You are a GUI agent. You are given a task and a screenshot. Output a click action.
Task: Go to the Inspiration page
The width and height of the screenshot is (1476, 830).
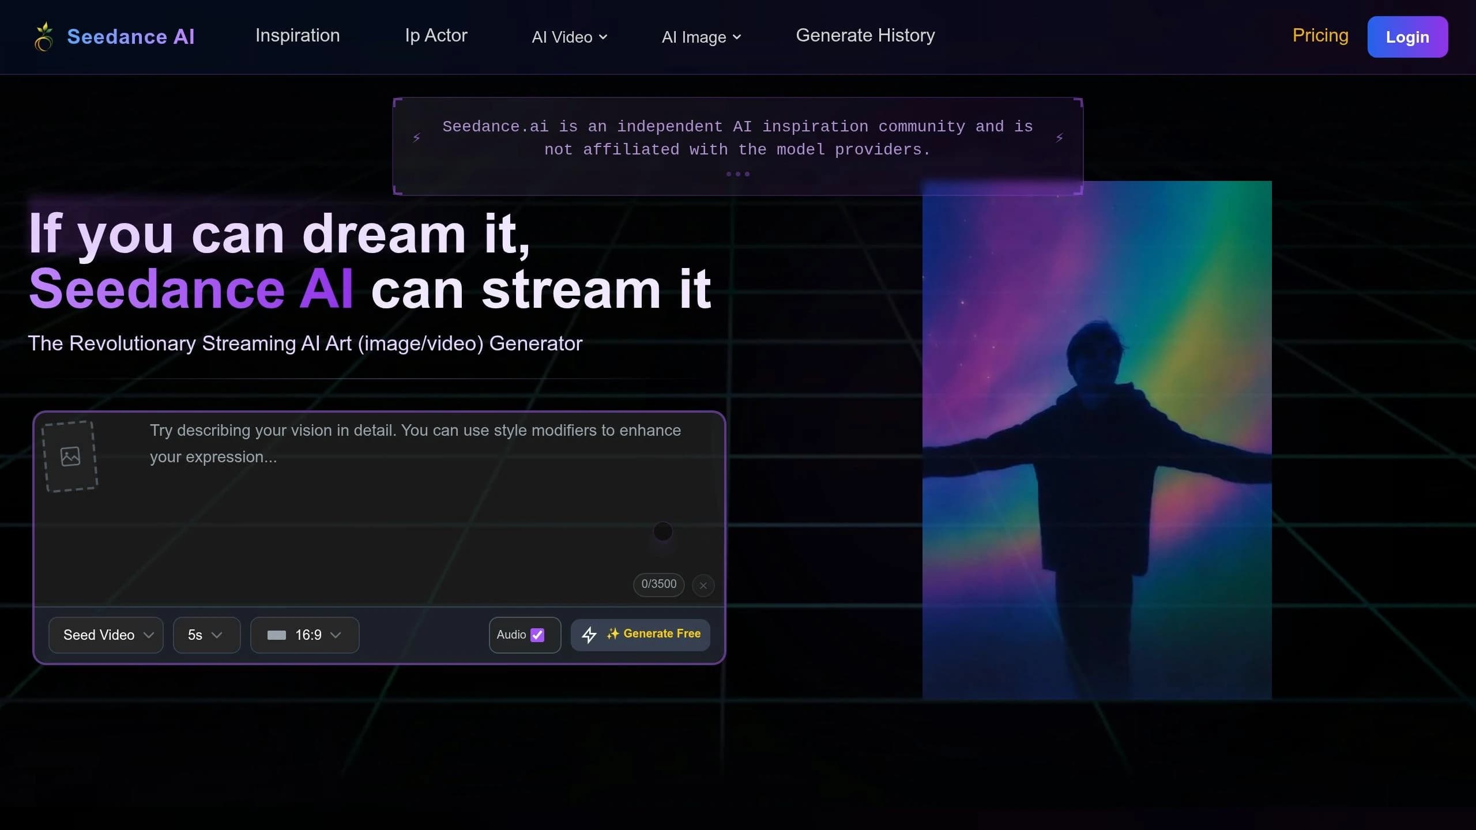[x=298, y=36]
